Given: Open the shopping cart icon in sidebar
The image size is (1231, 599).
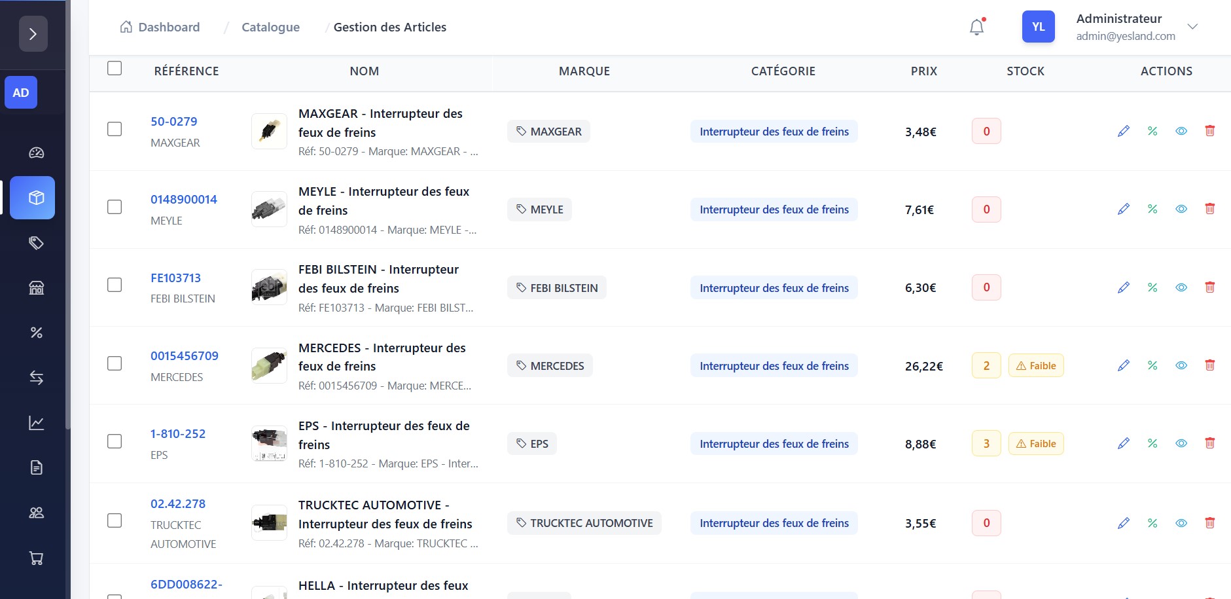Looking at the screenshot, I should coord(37,558).
